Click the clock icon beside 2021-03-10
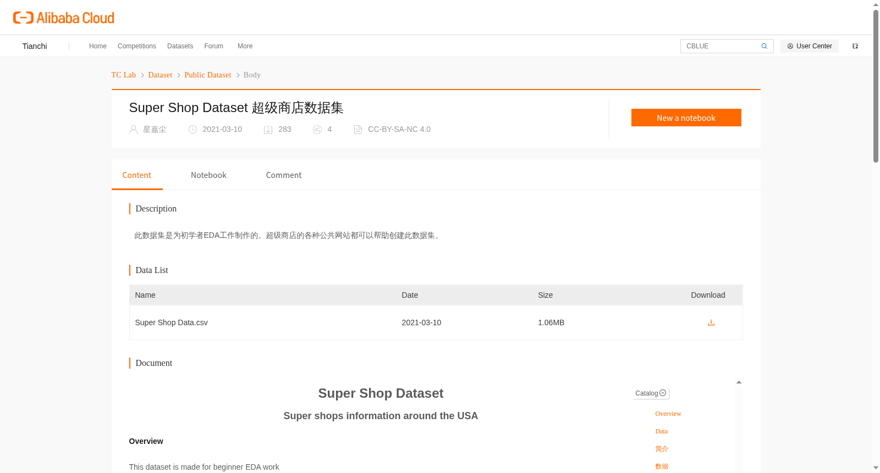Image resolution: width=880 pixels, height=473 pixels. (193, 130)
